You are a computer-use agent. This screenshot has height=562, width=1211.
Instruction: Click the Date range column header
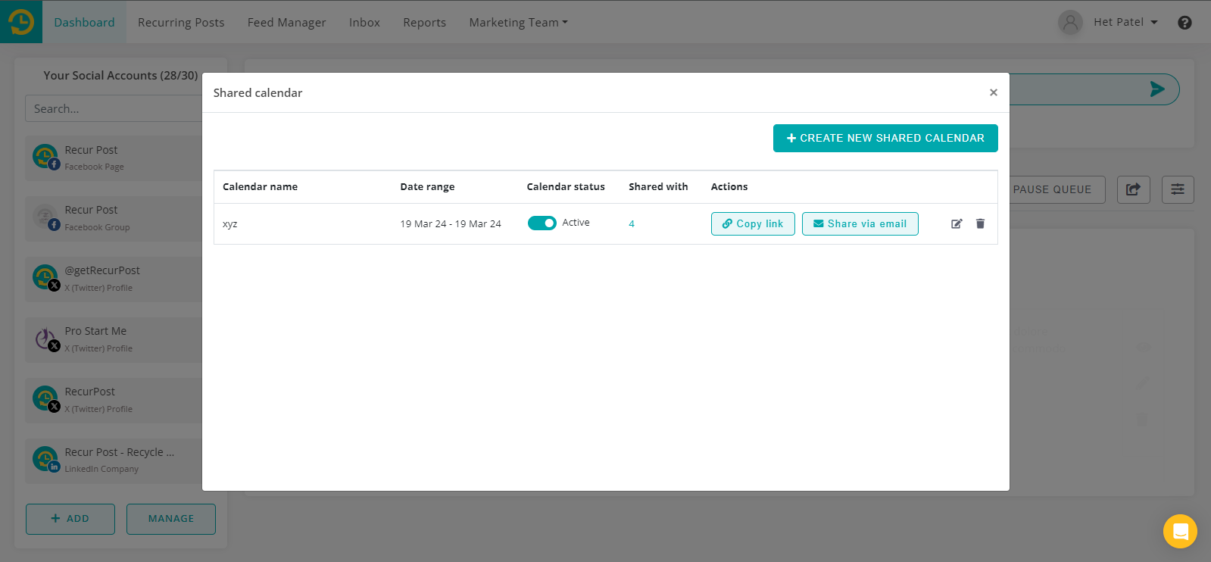[x=427, y=186]
